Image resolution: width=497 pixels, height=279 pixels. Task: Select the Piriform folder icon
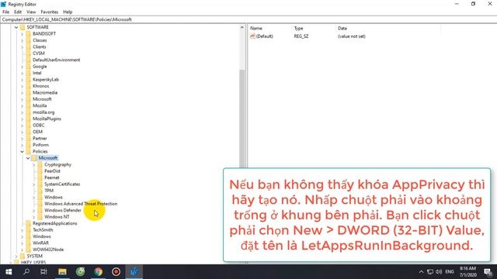click(x=28, y=145)
